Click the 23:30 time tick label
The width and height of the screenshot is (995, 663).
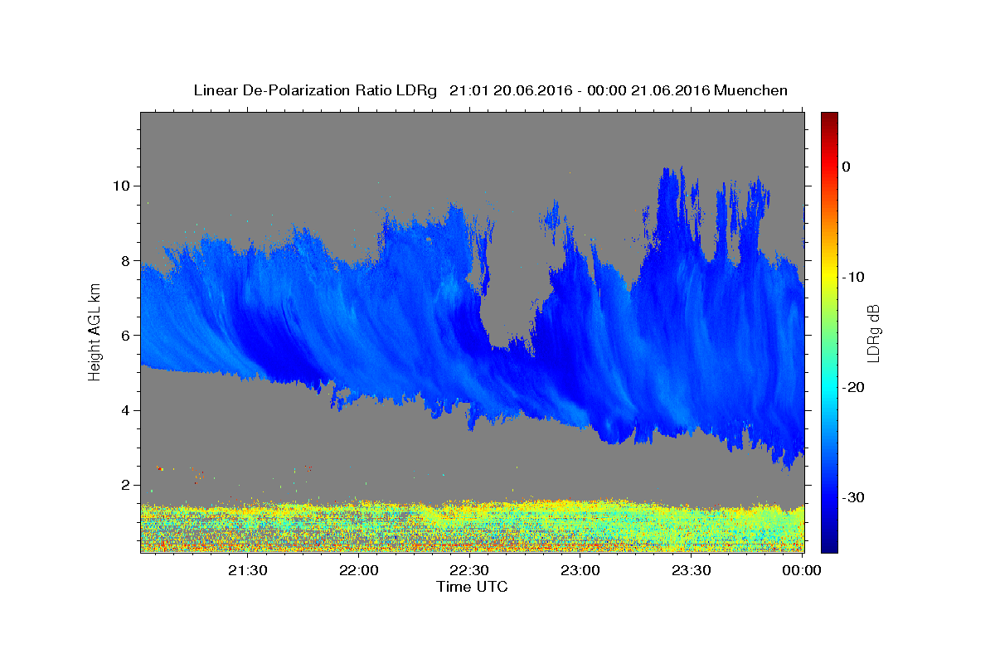point(692,570)
